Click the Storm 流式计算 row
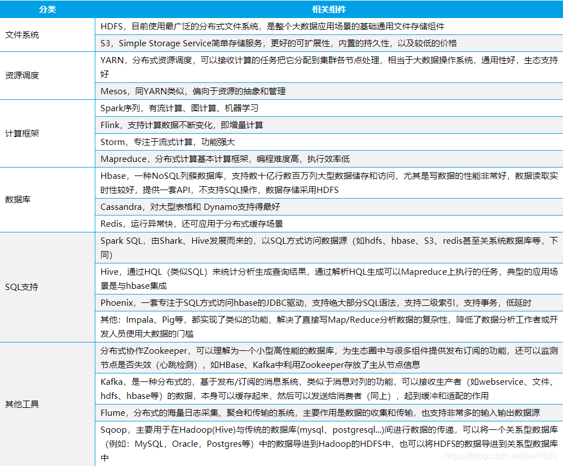The height and width of the screenshot is (466, 563). 329,142
